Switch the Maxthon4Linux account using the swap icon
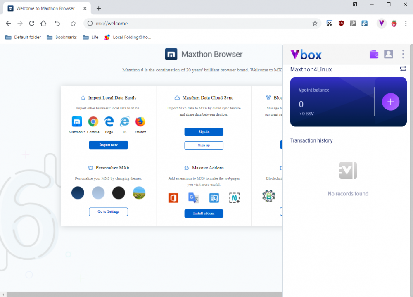 pos(403,69)
